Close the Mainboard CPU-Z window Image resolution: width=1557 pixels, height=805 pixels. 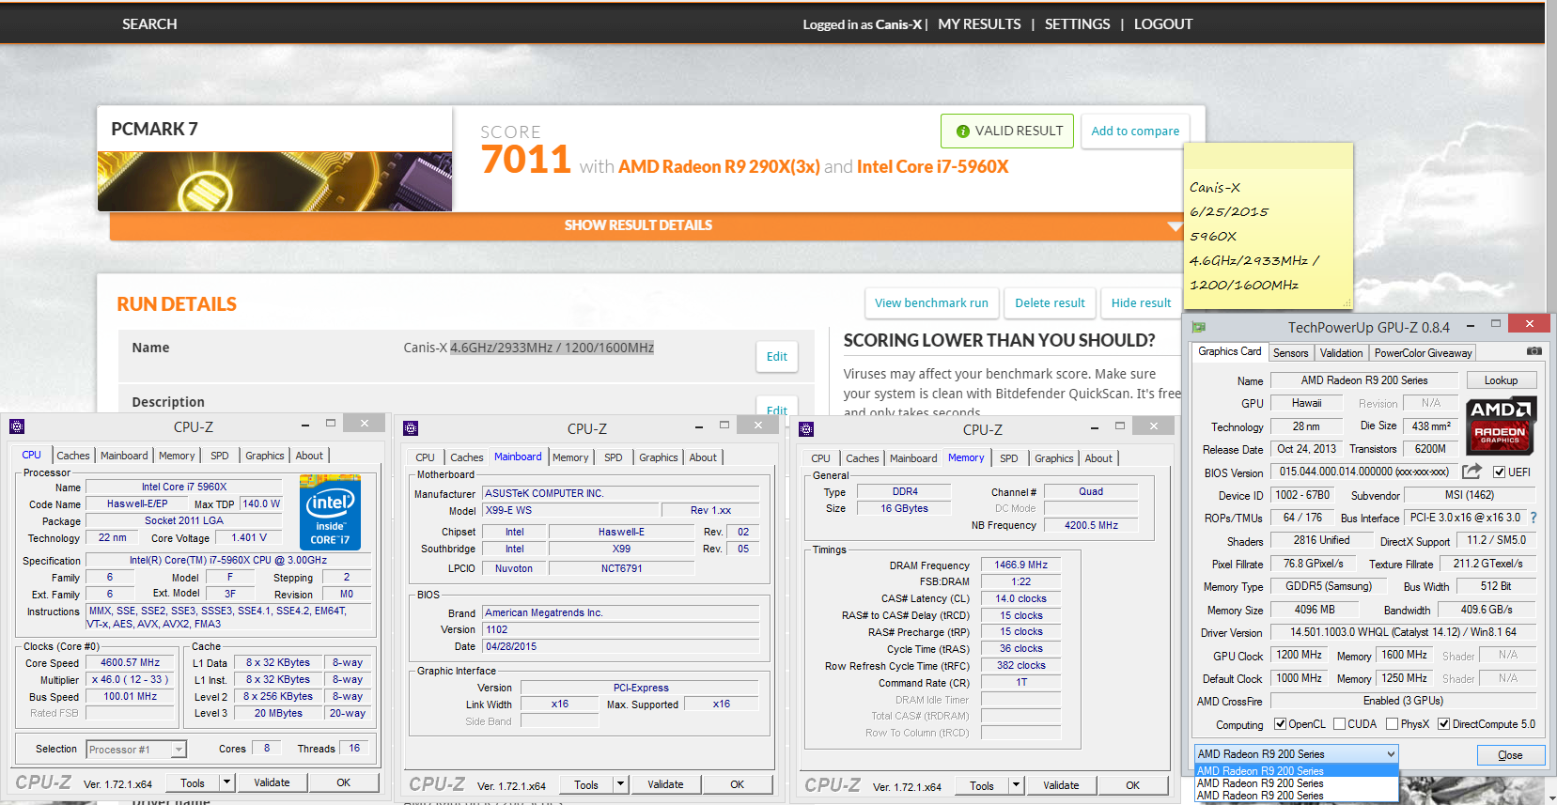(757, 426)
